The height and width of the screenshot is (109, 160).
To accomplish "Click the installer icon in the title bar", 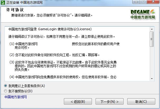I will 3,3.
